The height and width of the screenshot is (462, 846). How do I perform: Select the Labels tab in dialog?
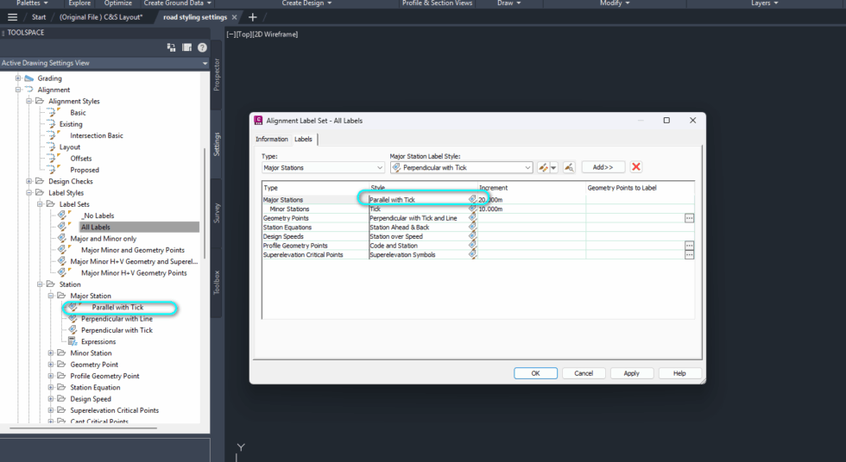click(x=303, y=139)
